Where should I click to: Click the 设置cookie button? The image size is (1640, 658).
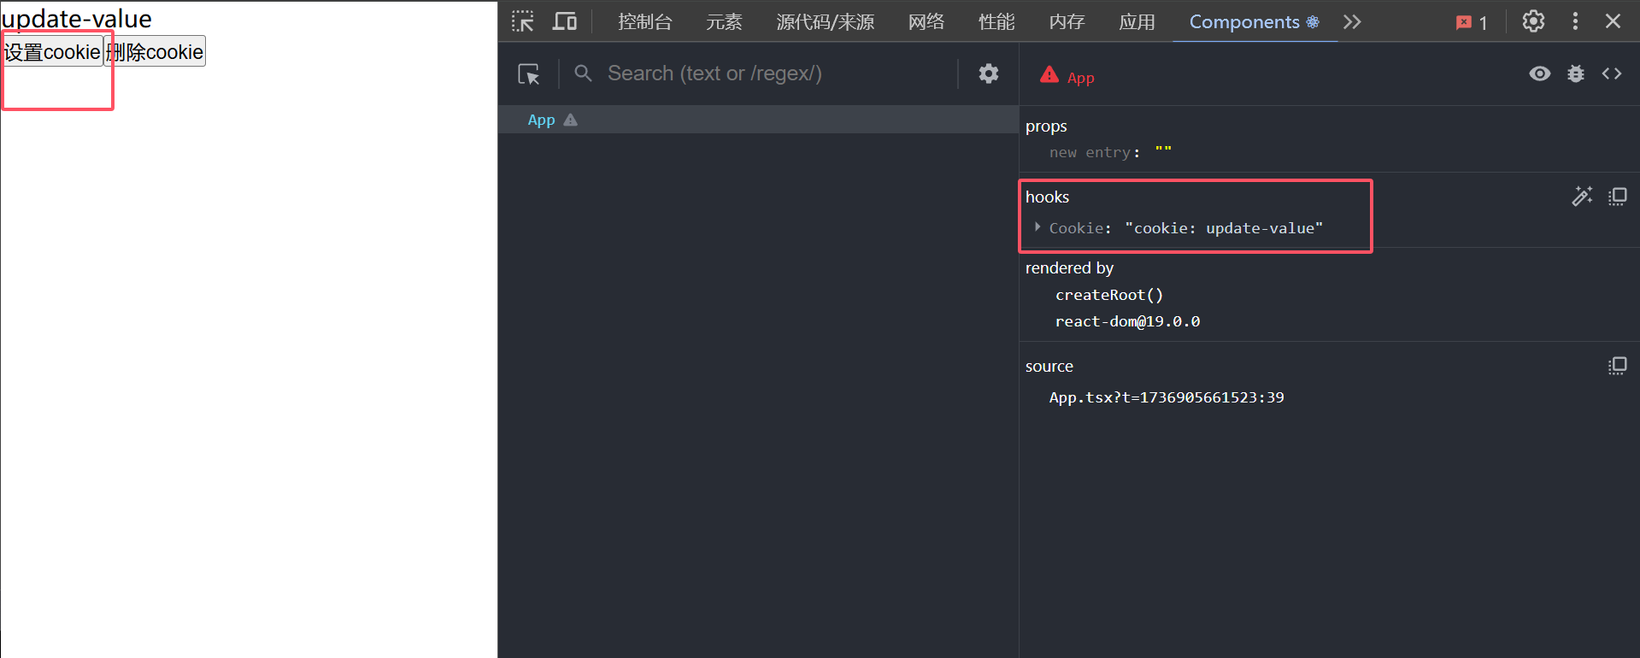52,52
